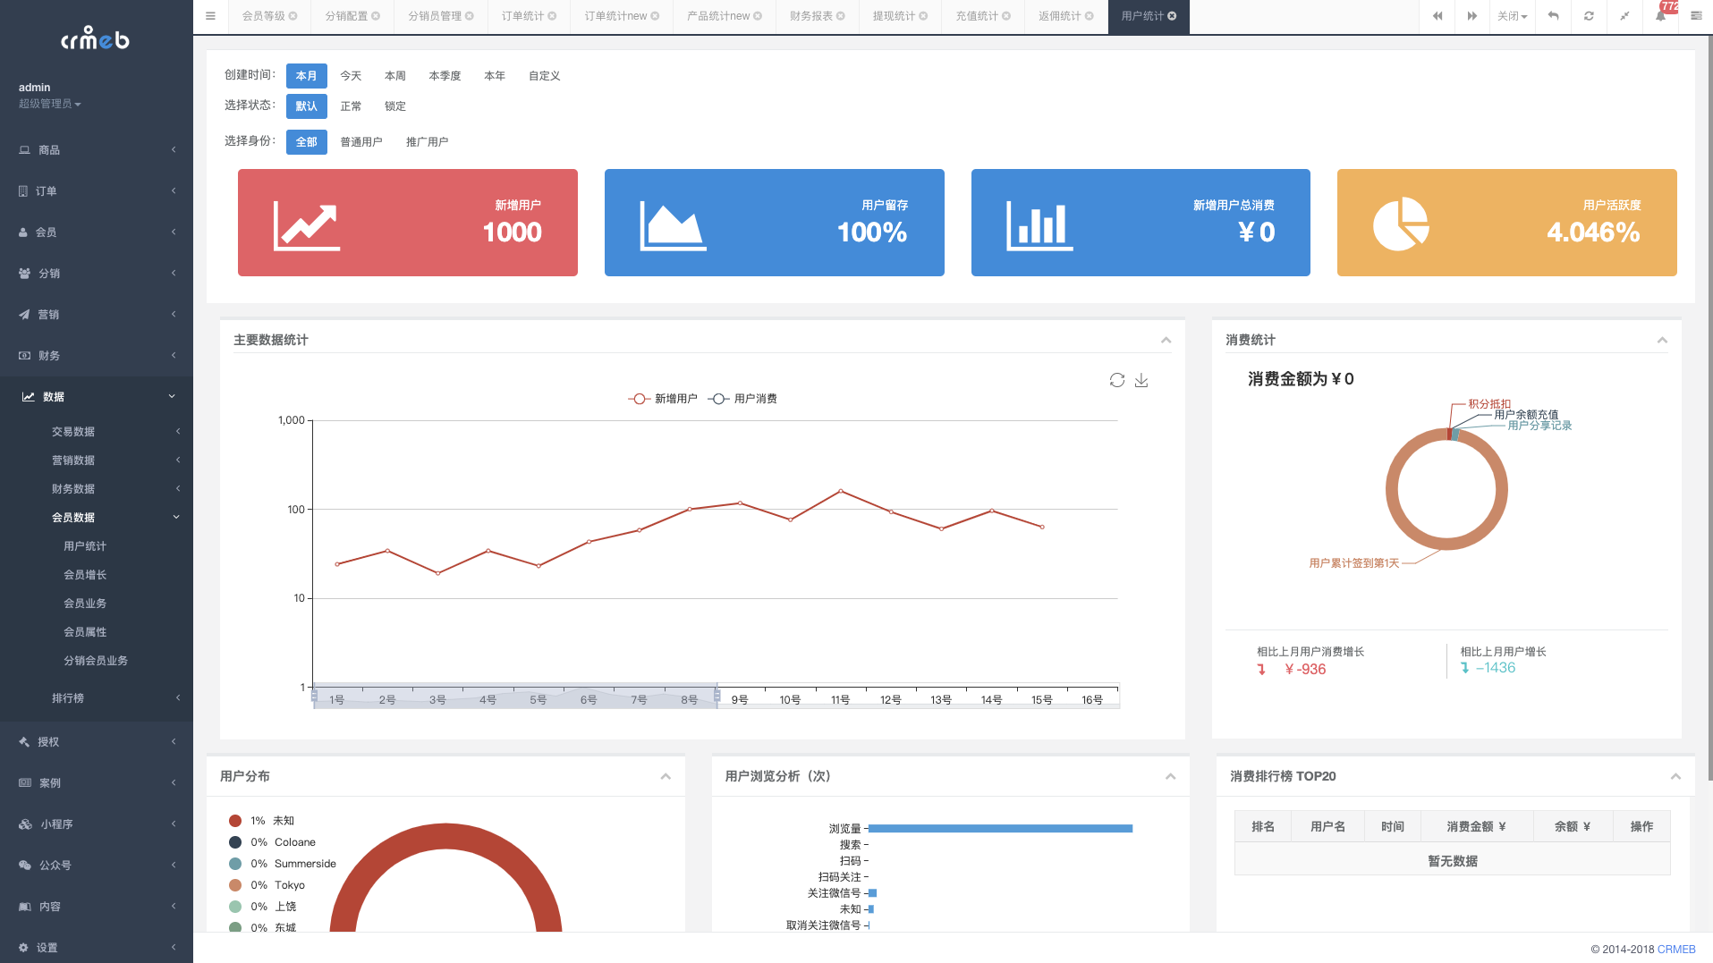Select 正常 status filter
The width and height of the screenshot is (1713, 963).
tap(351, 106)
